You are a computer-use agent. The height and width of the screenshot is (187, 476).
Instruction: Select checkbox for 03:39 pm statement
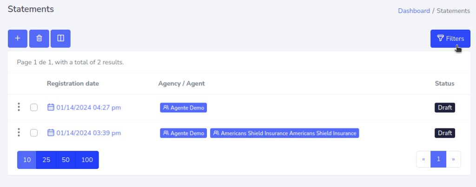[34, 133]
